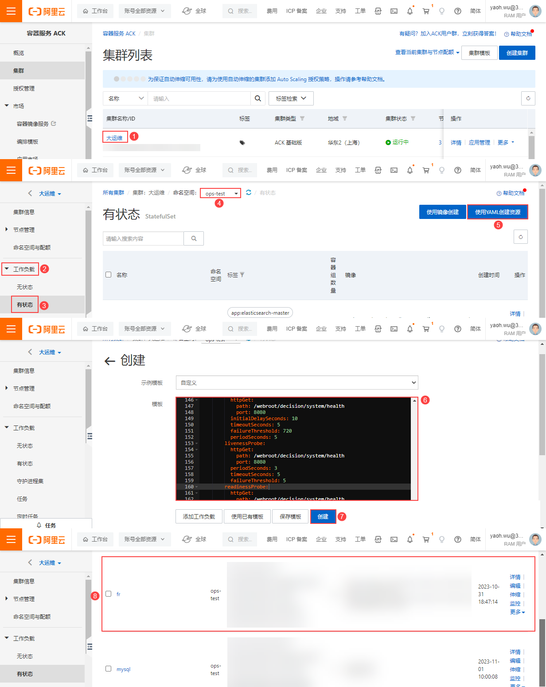The image size is (546, 687).
Task: Filter by 集群状态 column funnel icon
Action: point(413,118)
